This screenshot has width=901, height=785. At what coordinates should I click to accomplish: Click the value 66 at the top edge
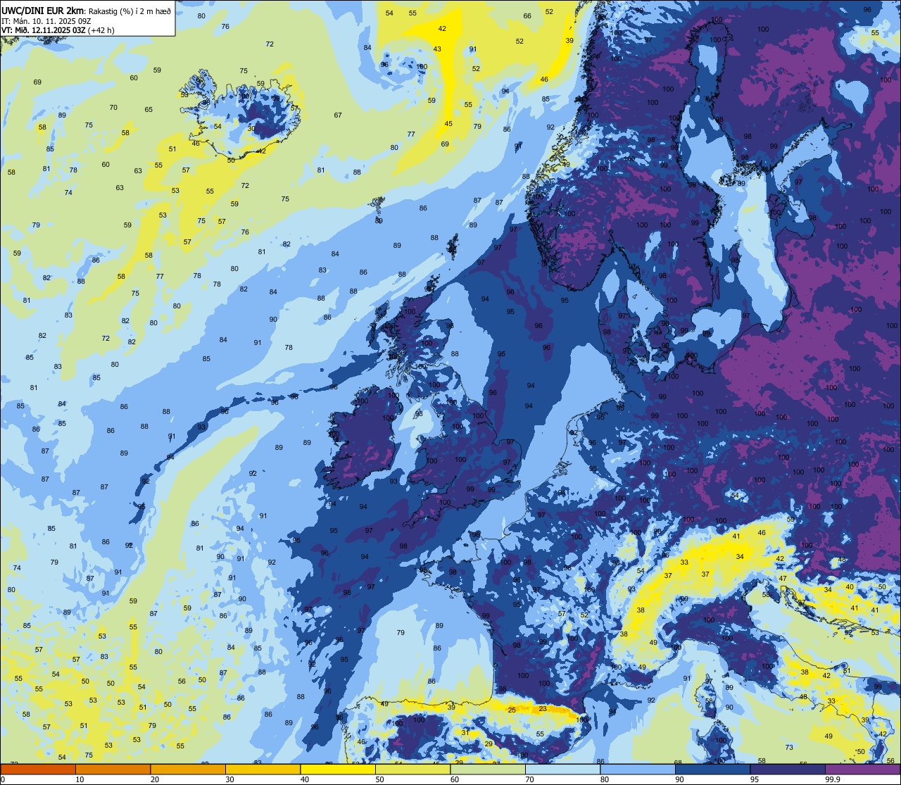coord(527,16)
